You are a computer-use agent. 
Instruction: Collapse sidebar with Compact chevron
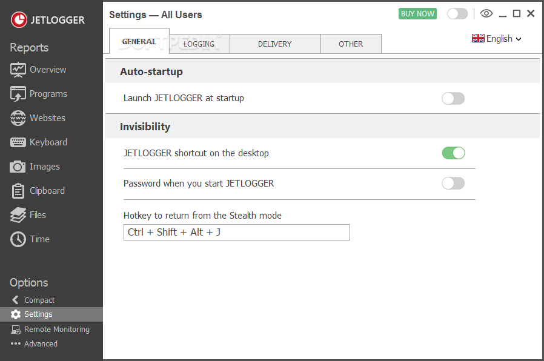point(15,300)
